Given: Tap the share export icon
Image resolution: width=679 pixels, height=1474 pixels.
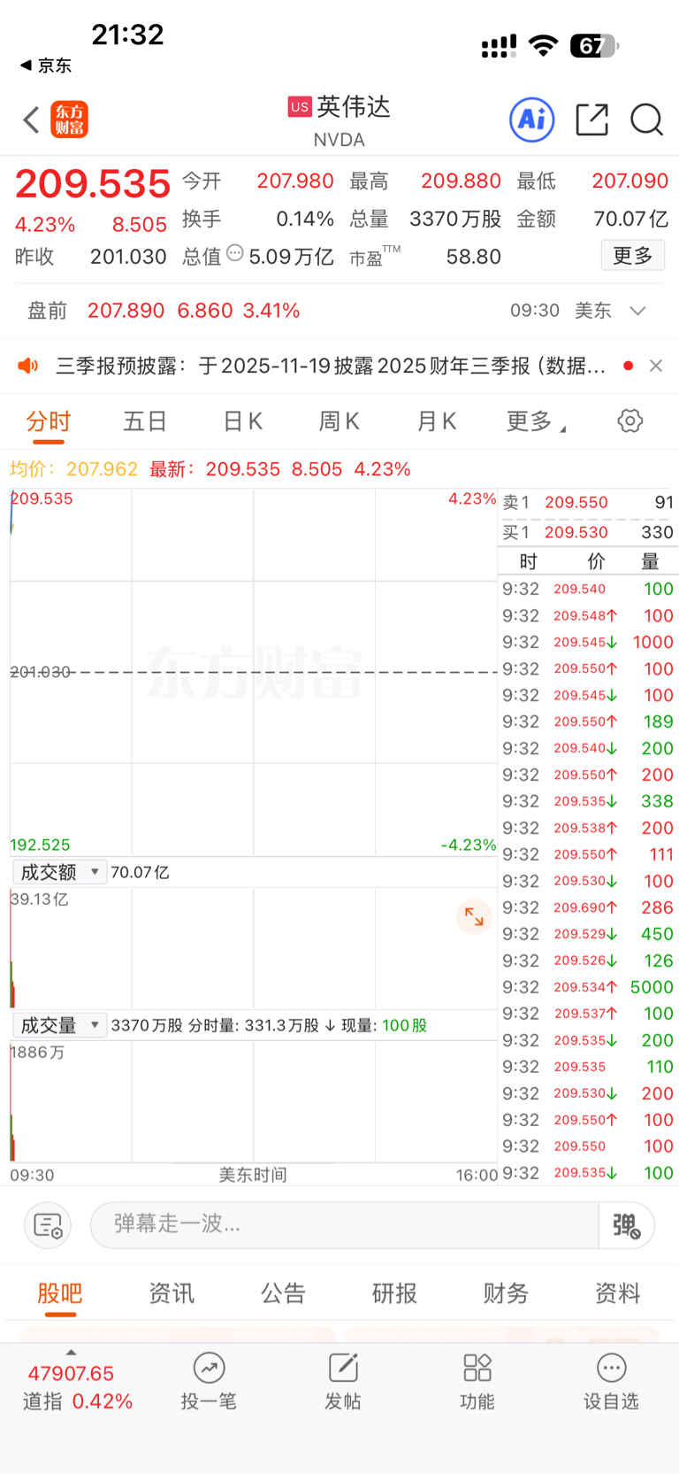Looking at the screenshot, I should [x=591, y=120].
